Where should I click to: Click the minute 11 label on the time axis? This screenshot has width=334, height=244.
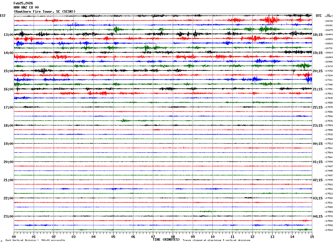pyautogui.click(x=232, y=237)
